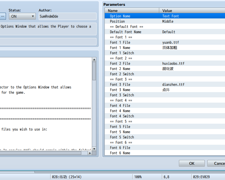The image size is (225, 180).
Task: Select the Font 4 Name parameter
Action: click(165, 111)
